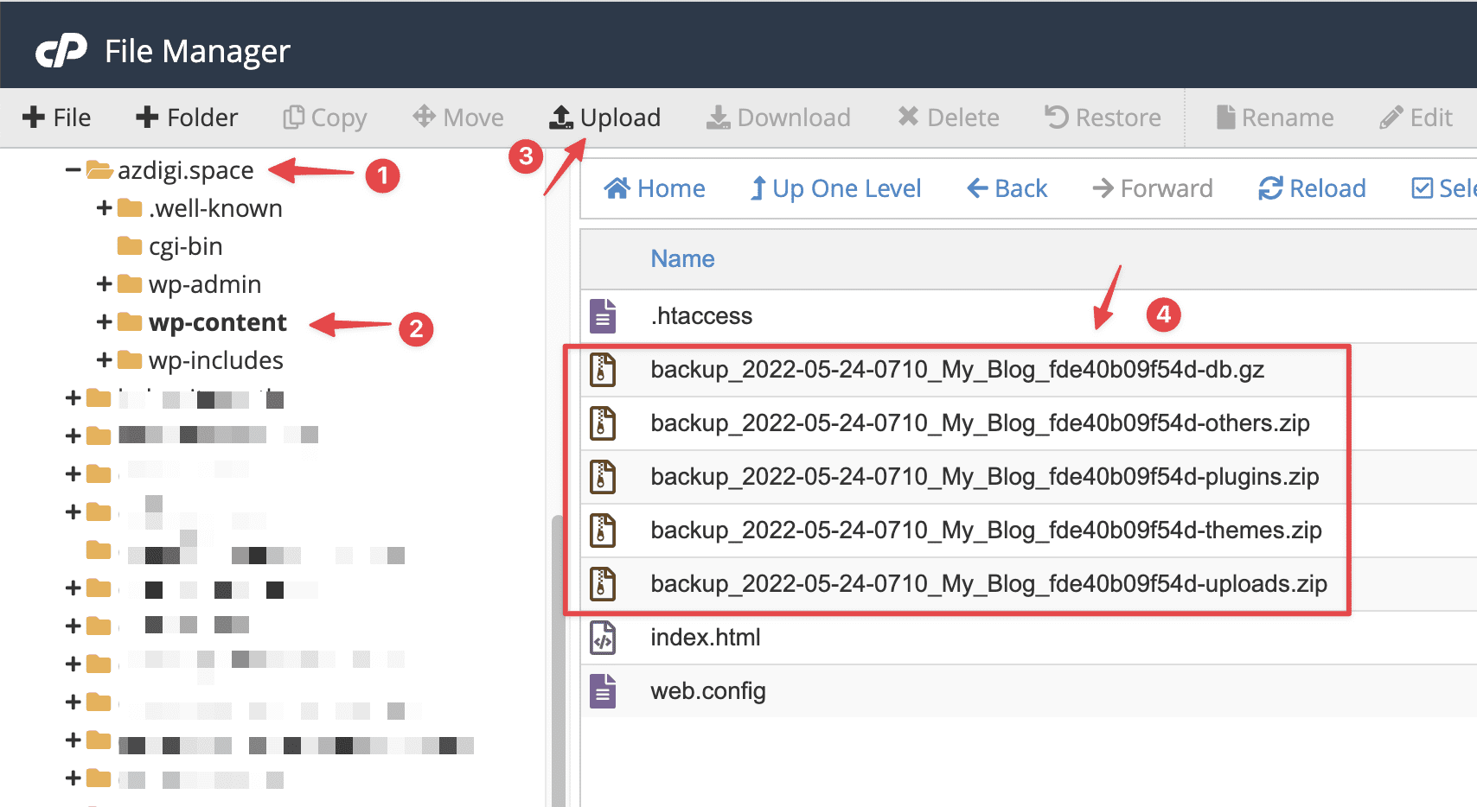Viewport: 1477px width, 807px height.
Task: Click the Back navigation link
Action: [x=1006, y=188]
